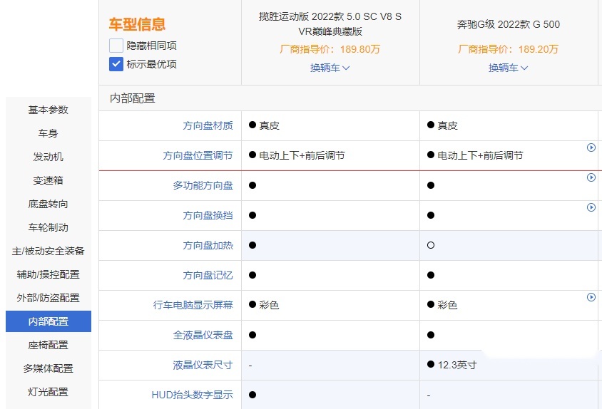Go to 外部/防盗配置 section
Screen dimensions: 602x409
pyautogui.click(x=49, y=298)
